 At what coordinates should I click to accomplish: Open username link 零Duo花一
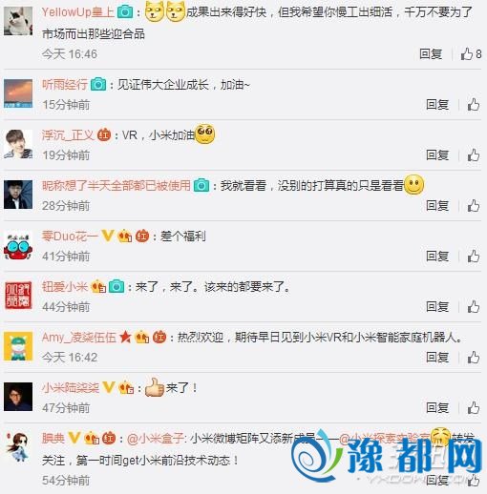coord(70,237)
